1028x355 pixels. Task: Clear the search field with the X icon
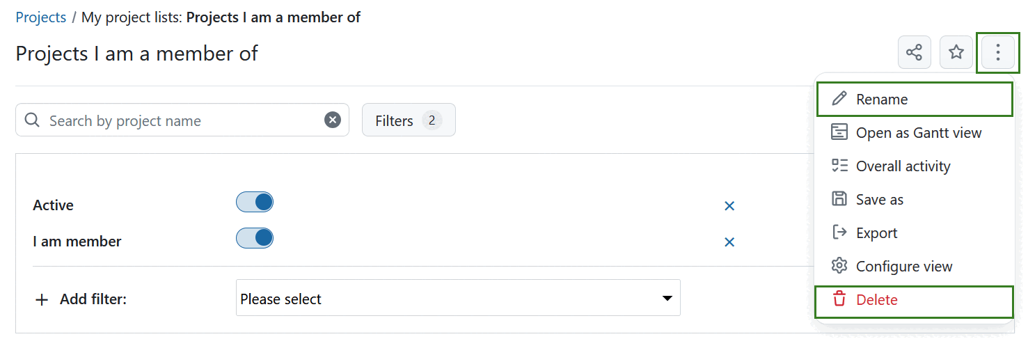[x=333, y=120]
